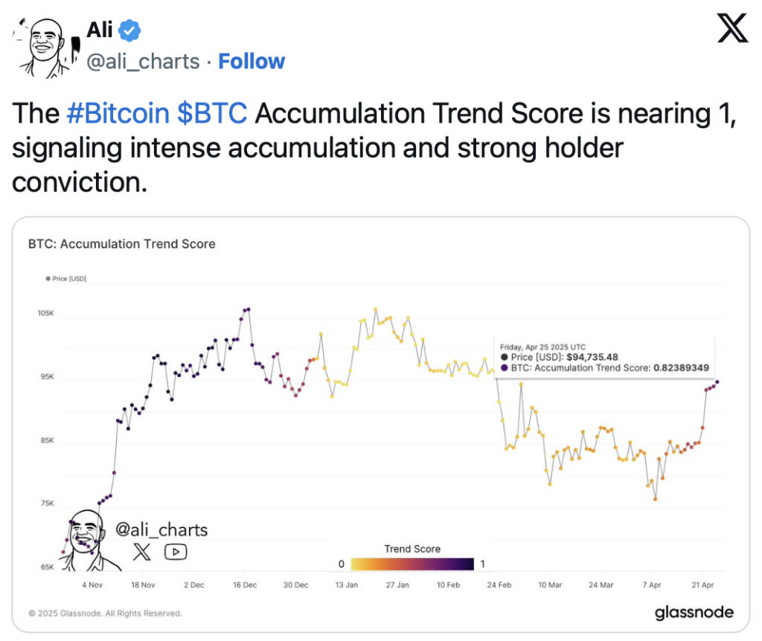Open the $BTC cashtag link
This screenshot has width=762, height=641.
[212, 113]
